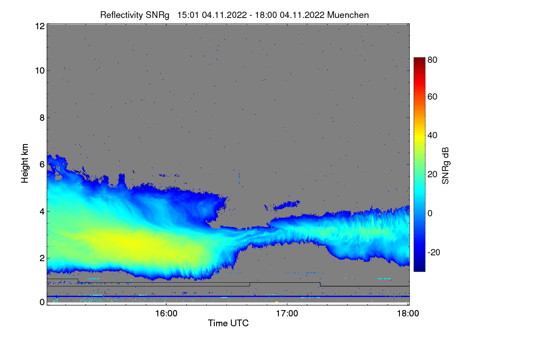Click the 'Height km' axis label
Image resolution: width=538 pixels, height=359 pixels.
point(25,164)
